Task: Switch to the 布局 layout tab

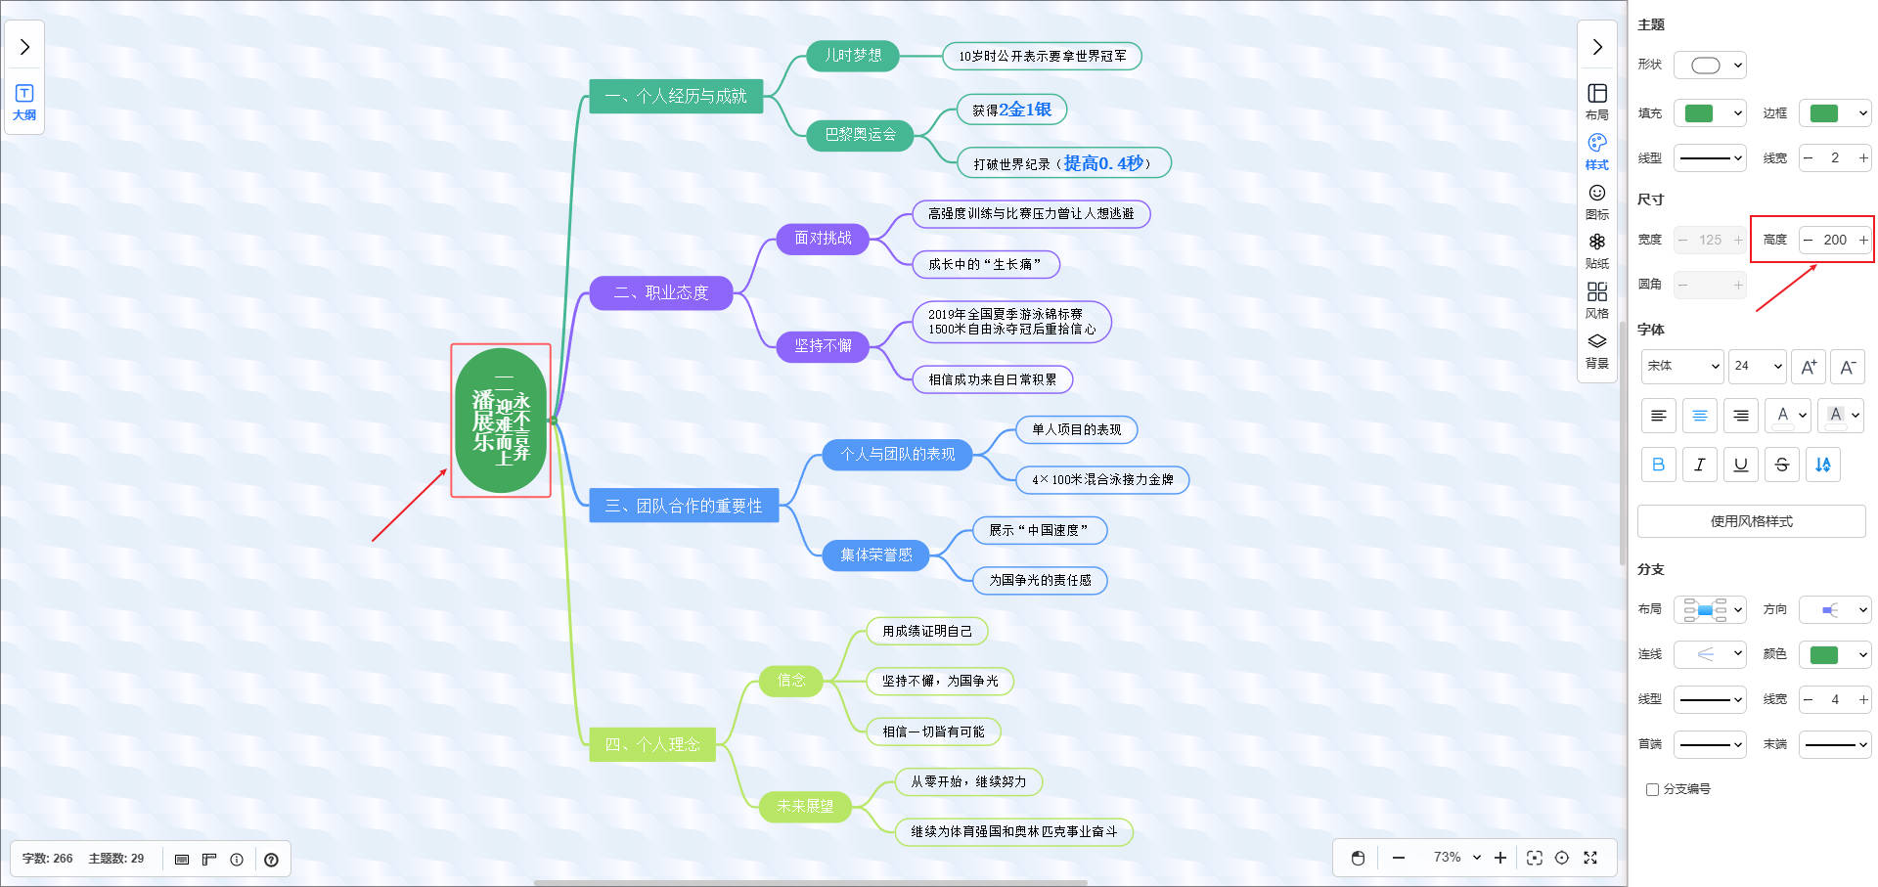Action: coord(1596,101)
